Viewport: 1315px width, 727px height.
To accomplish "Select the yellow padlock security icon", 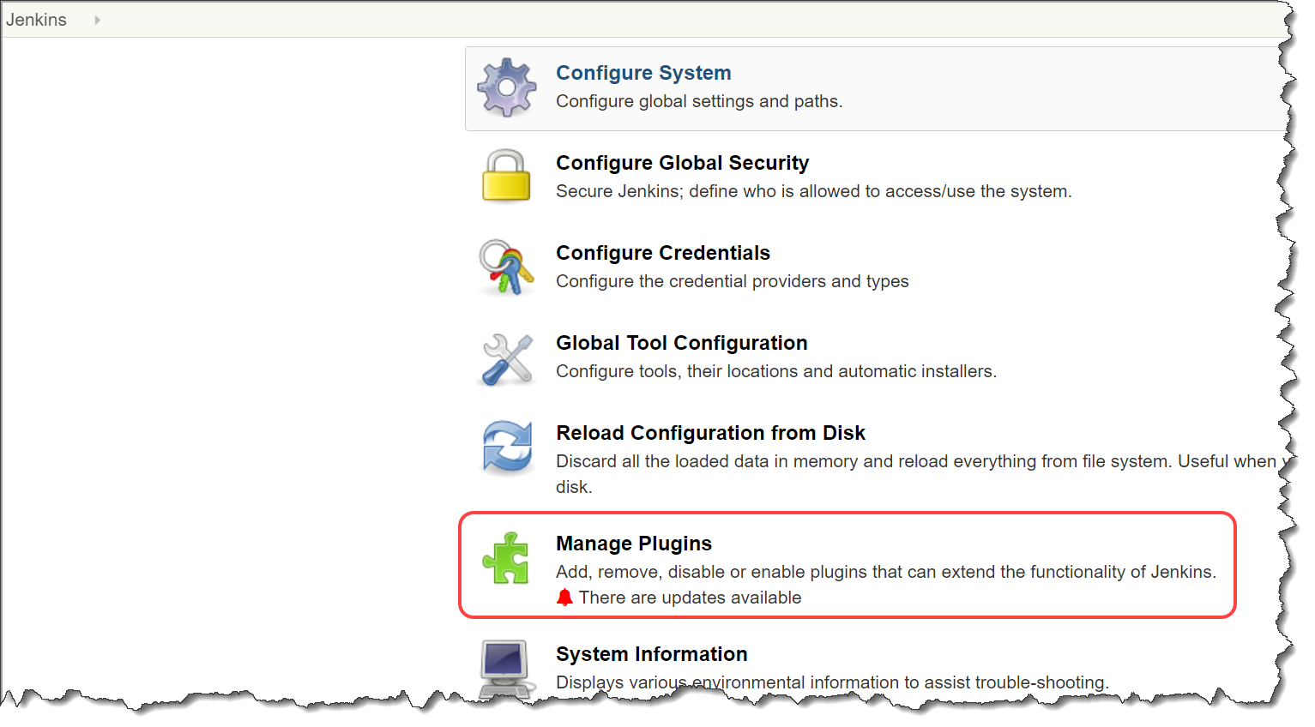I will coord(506,176).
